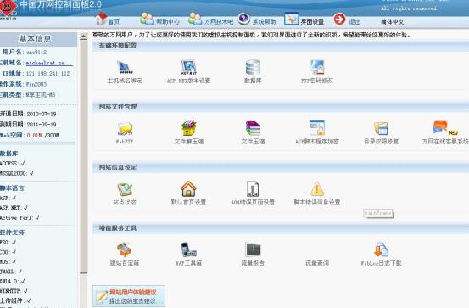Open WAP工具箱 phone icon
The width and height of the screenshot is (469, 308).
(x=189, y=250)
